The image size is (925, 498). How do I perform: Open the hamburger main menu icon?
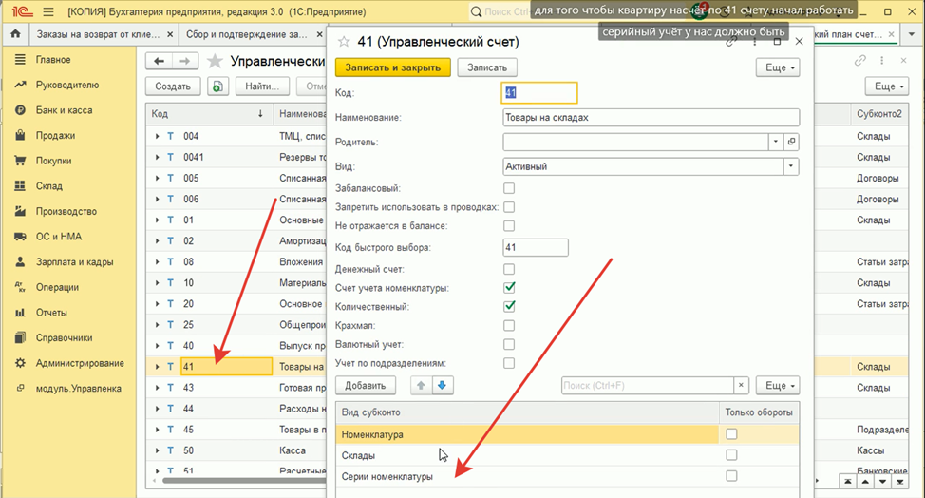pyautogui.click(x=48, y=11)
